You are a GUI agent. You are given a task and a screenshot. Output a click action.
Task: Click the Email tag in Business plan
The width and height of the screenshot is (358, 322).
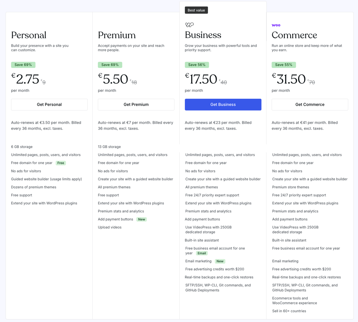(x=202, y=253)
